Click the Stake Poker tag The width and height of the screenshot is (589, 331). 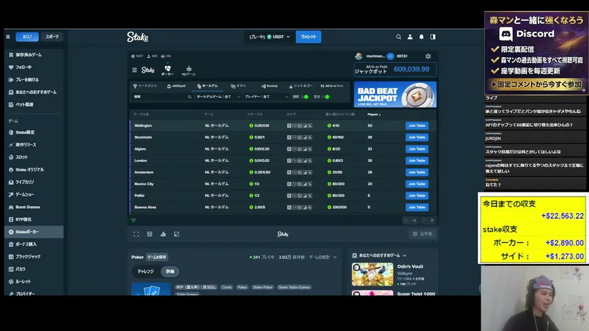[x=262, y=287]
